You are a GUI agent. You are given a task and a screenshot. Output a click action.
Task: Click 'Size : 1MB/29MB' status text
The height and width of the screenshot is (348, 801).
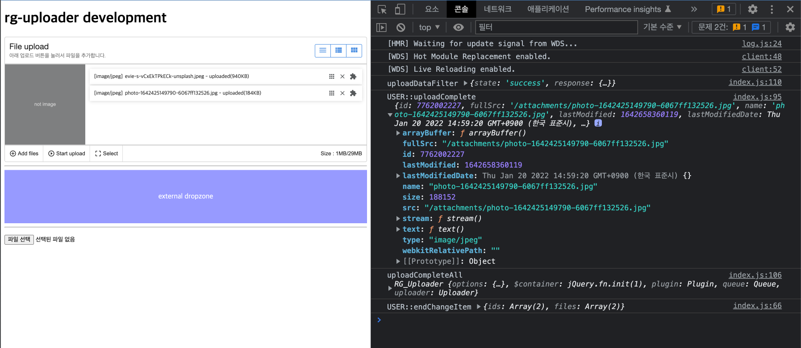[341, 154]
